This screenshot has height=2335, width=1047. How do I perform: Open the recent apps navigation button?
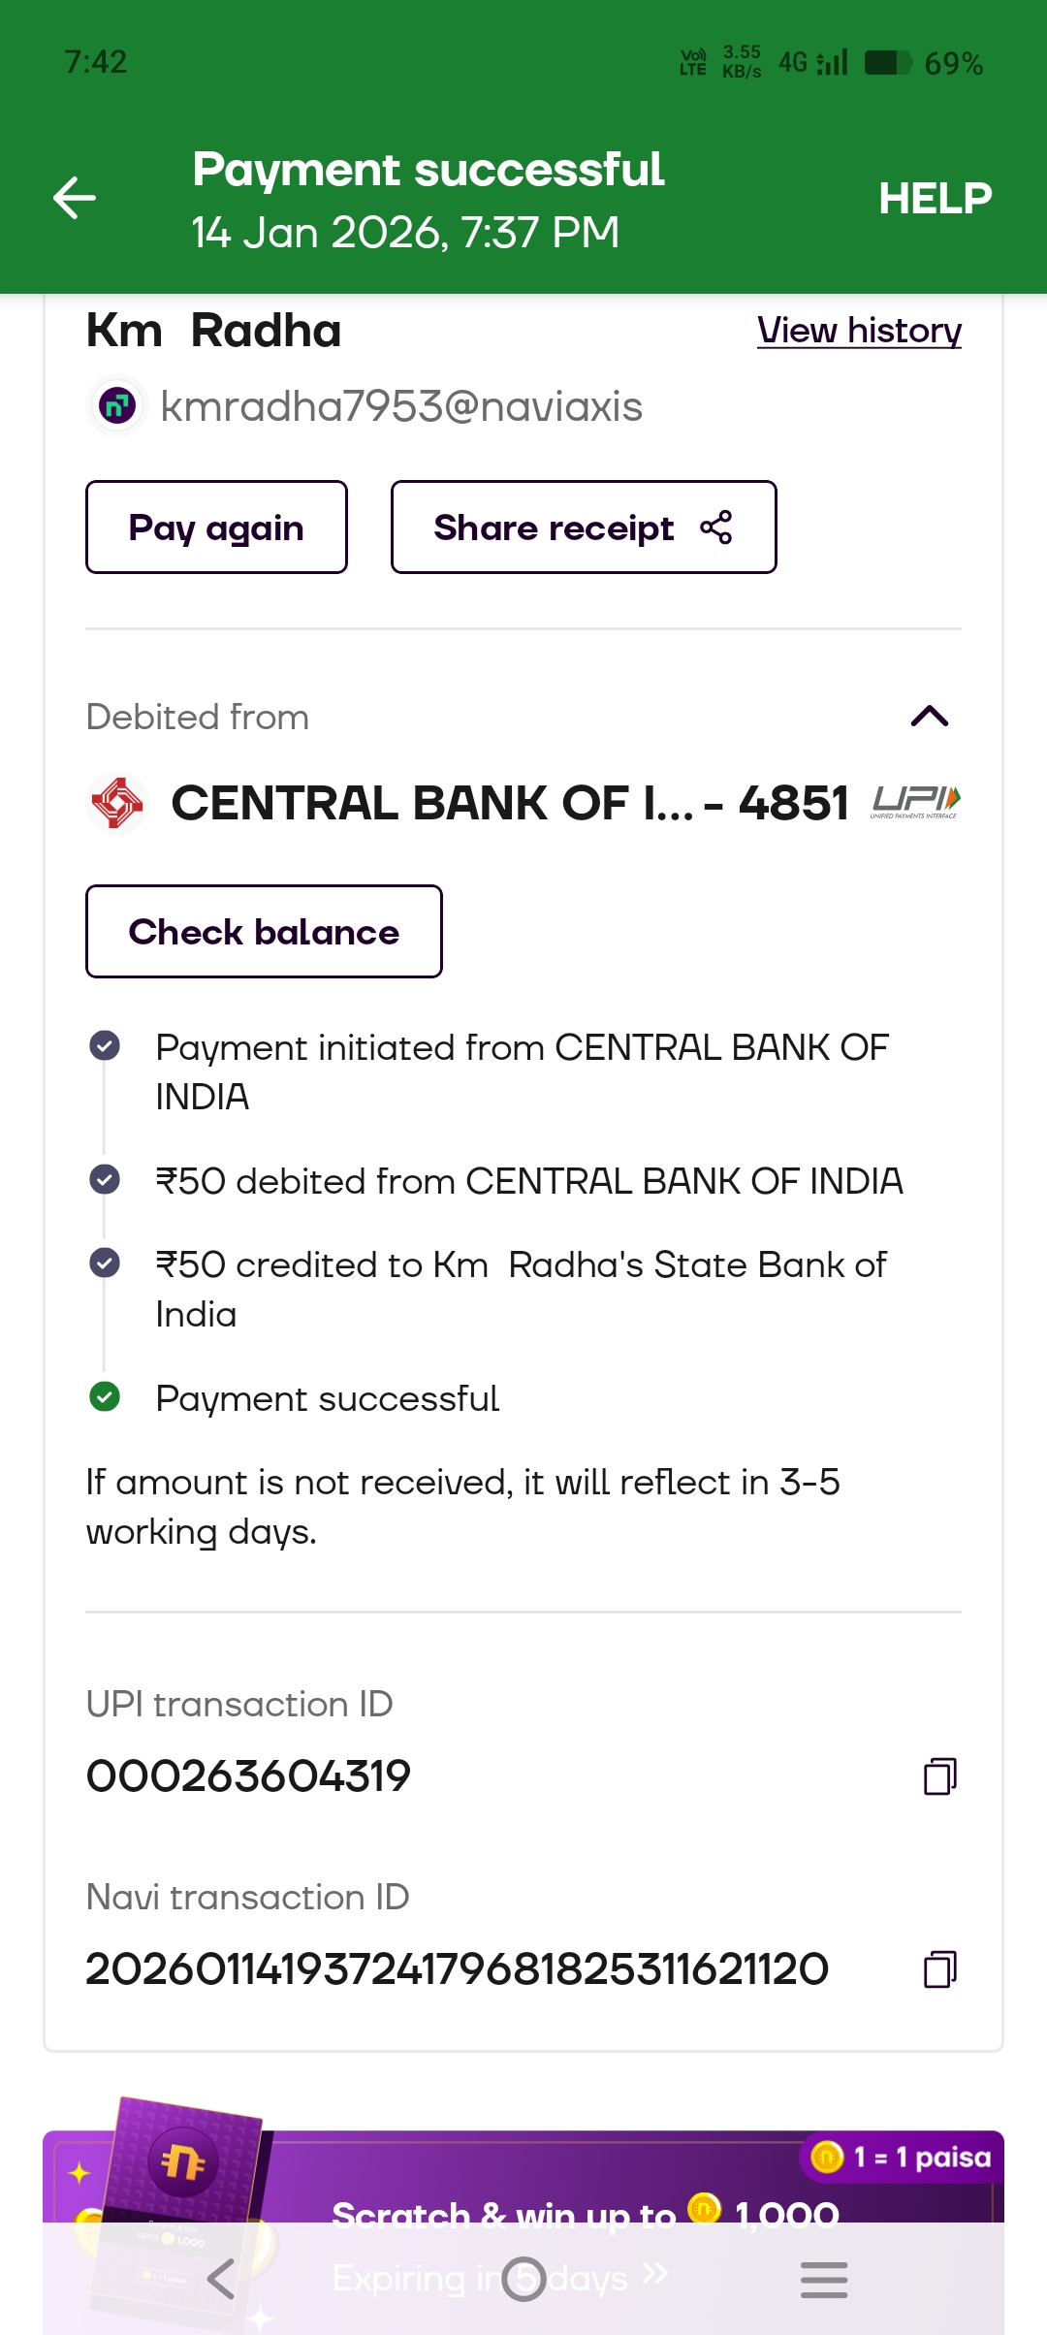(824, 2279)
